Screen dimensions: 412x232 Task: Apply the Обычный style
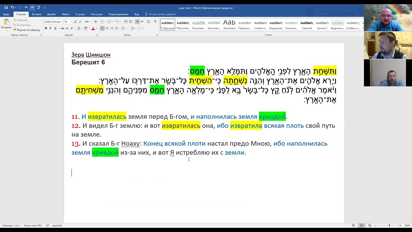[168, 25]
